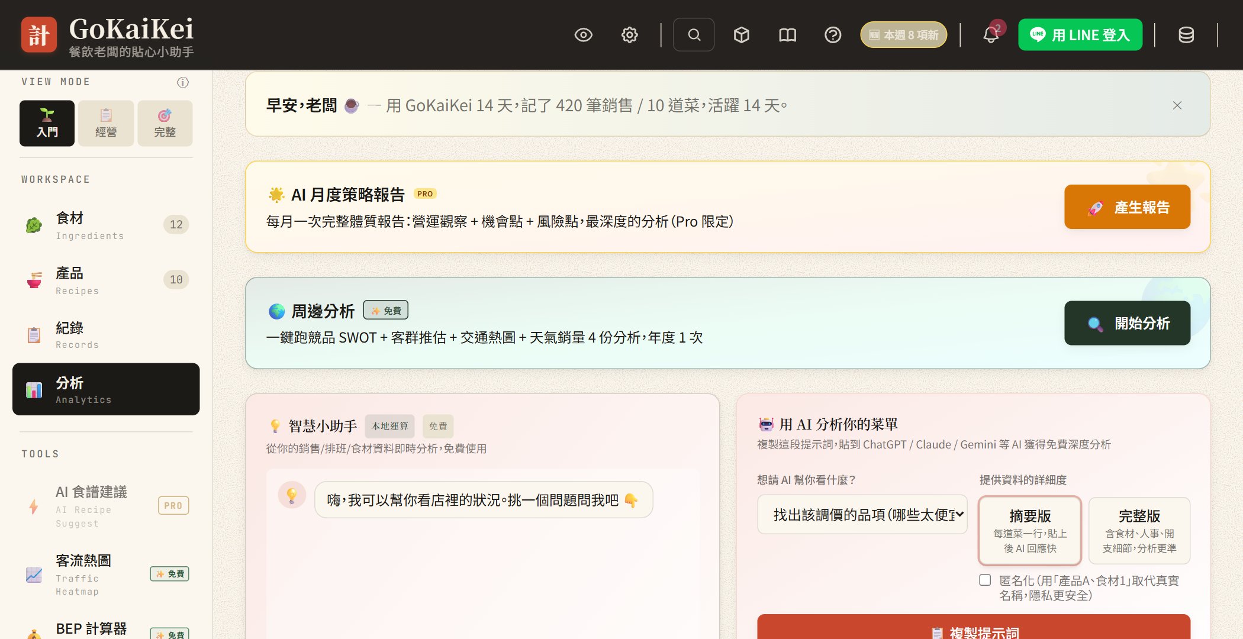The height and width of the screenshot is (639, 1243).
Task: Click the 客流熱圖 chart icon
Action: (x=34, y=575)
